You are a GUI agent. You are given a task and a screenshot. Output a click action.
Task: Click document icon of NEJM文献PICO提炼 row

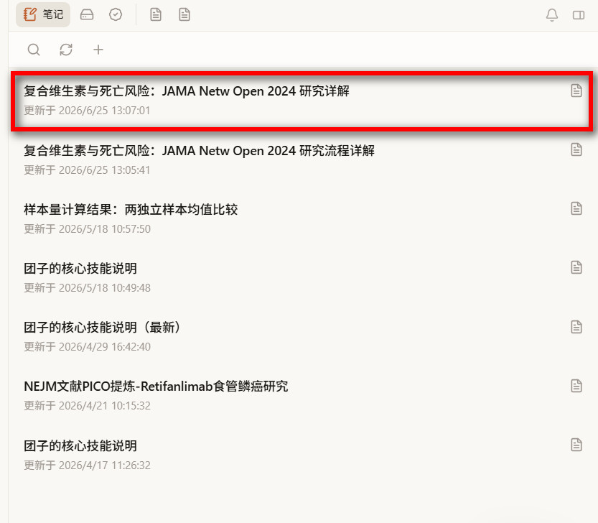[x=576, y=386]
